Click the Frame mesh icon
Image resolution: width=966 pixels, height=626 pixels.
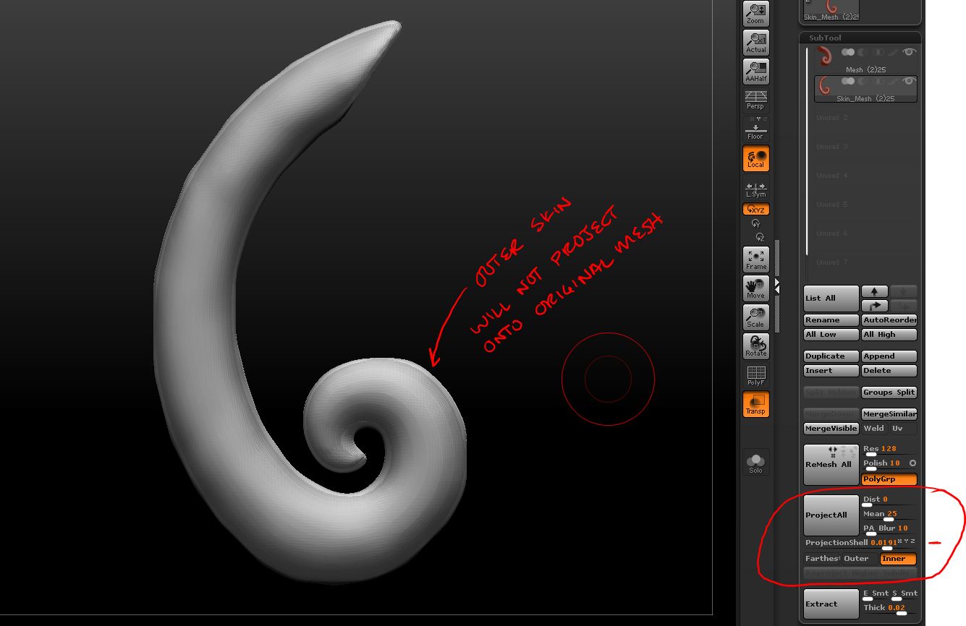(755, 260)
